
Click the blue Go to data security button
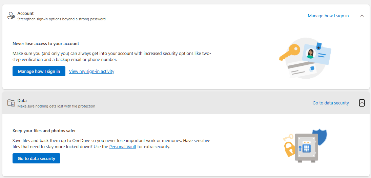pos(37,158)
